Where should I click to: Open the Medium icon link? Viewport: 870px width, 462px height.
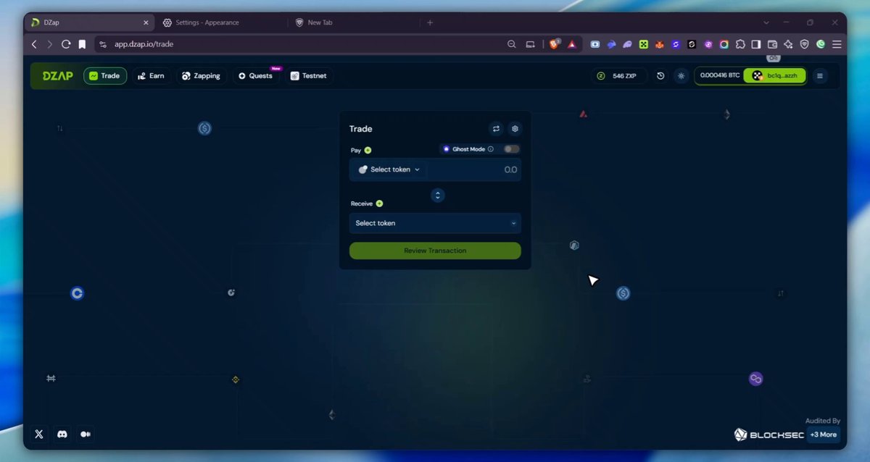(x=86, y=434)
